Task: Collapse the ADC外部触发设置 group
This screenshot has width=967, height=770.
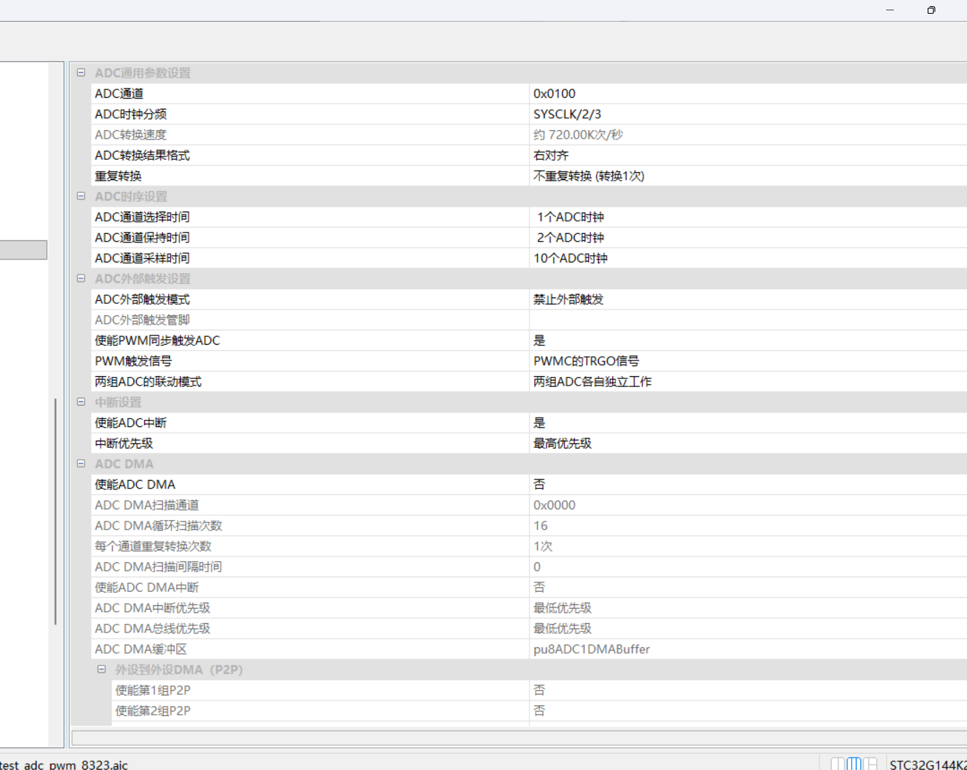Action: [81, 279]
